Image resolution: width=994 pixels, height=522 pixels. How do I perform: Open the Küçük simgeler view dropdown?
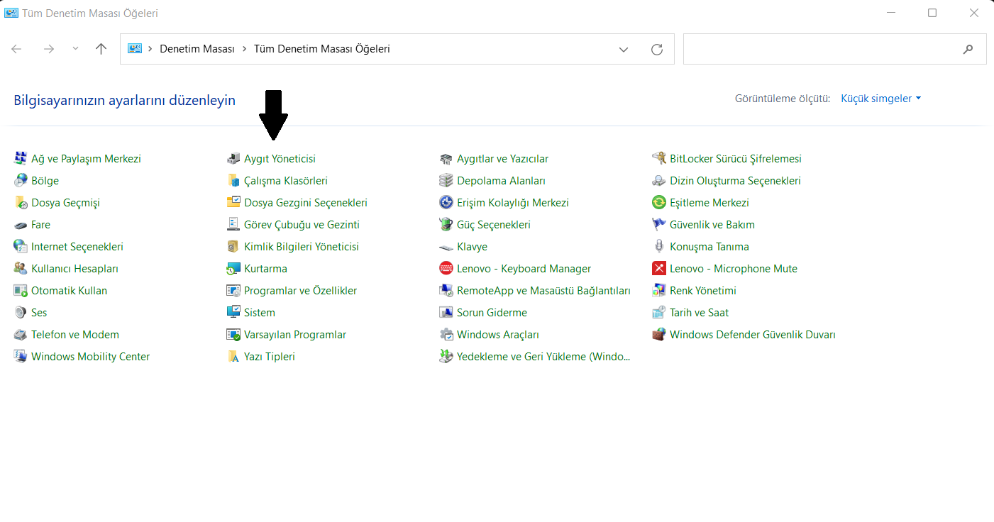coord(880,99)
